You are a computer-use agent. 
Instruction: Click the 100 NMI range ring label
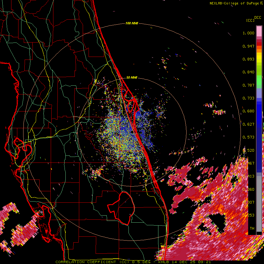point(132,23)
